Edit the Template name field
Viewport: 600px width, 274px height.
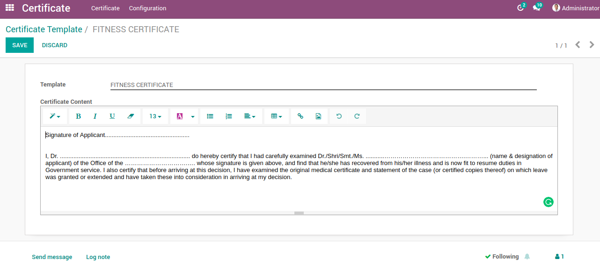323,85
